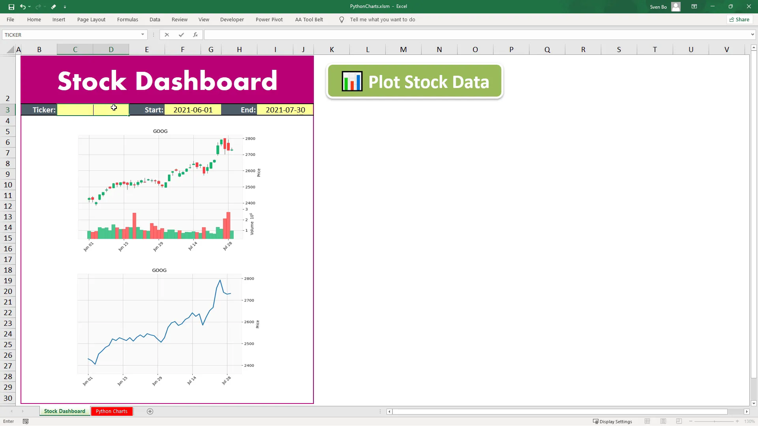758x426 pixels.
Task: Switch to Normal view icon
Action: (x=647, y=421)
